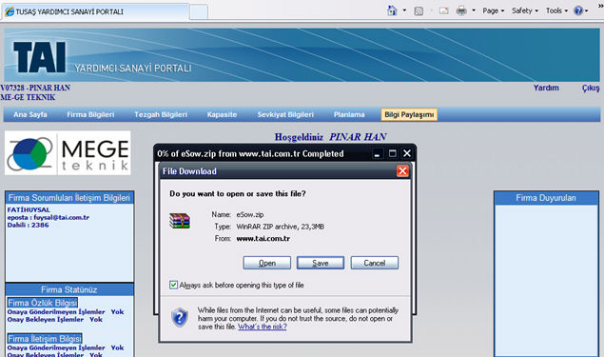604x357 pixels.
Task: Click the Hoşgeldiniz PINAR HAN greeting
Action: (x=330, y=137)
